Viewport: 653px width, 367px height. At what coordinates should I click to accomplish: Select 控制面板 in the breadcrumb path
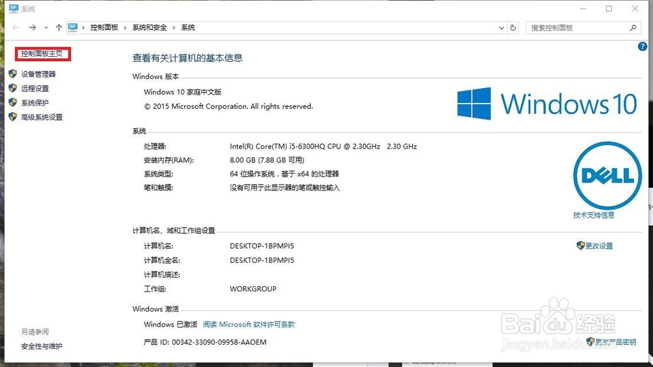click(x=104, y=27)
